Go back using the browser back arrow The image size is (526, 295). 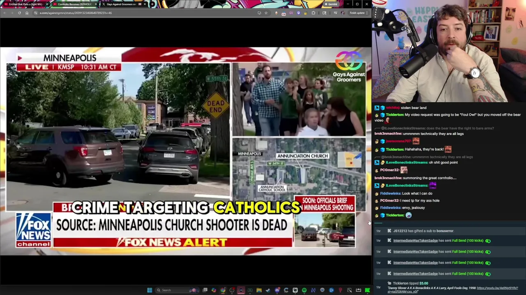click(5, 13)
